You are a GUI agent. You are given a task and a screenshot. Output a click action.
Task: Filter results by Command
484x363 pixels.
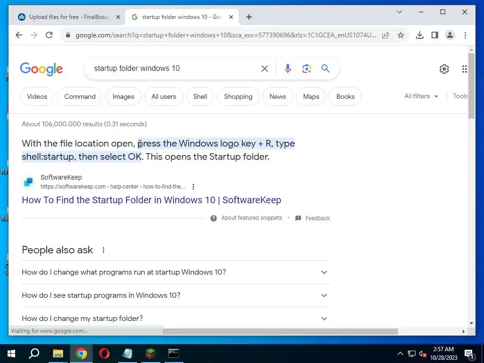click(x=79, y=96)
